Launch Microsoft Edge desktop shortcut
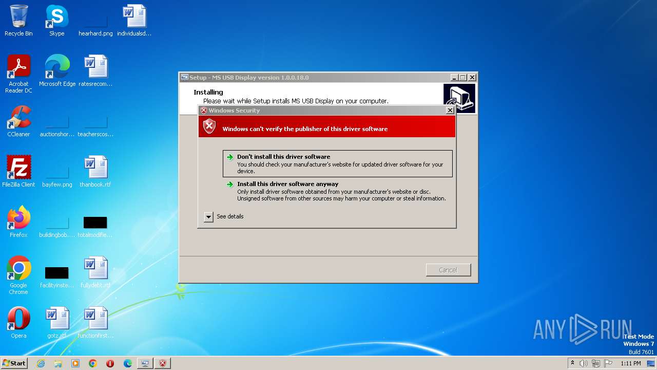Viewport: 657px width, 370px height. [x=57, y=71]
